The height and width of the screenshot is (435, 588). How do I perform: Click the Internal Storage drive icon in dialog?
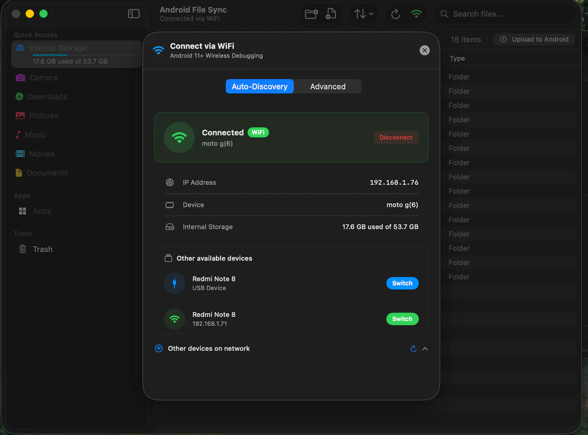pos(170,227)
